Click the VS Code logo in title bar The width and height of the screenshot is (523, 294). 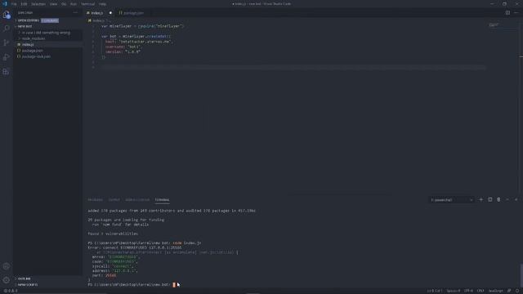[5, 4]
